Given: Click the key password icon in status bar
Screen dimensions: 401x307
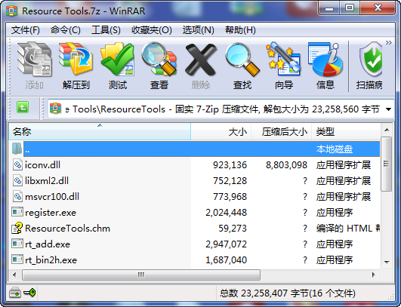Looking at the screenshot, I should [x=29, y=293].
